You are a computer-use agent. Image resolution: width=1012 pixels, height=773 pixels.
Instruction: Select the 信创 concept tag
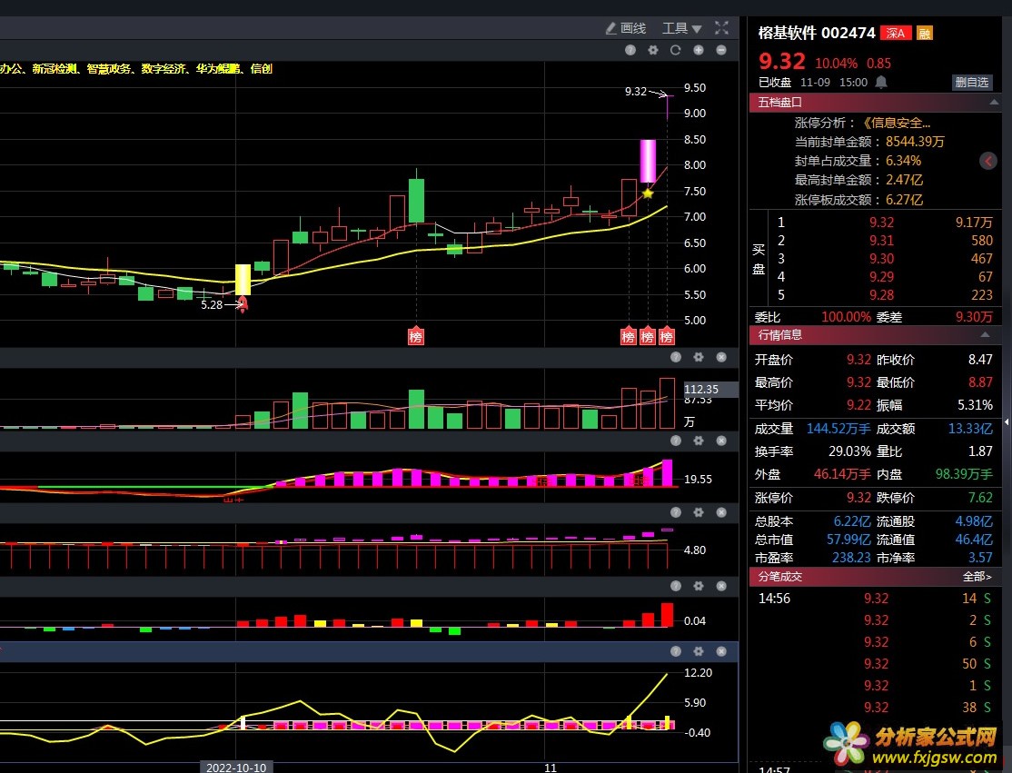coord(262,68)
